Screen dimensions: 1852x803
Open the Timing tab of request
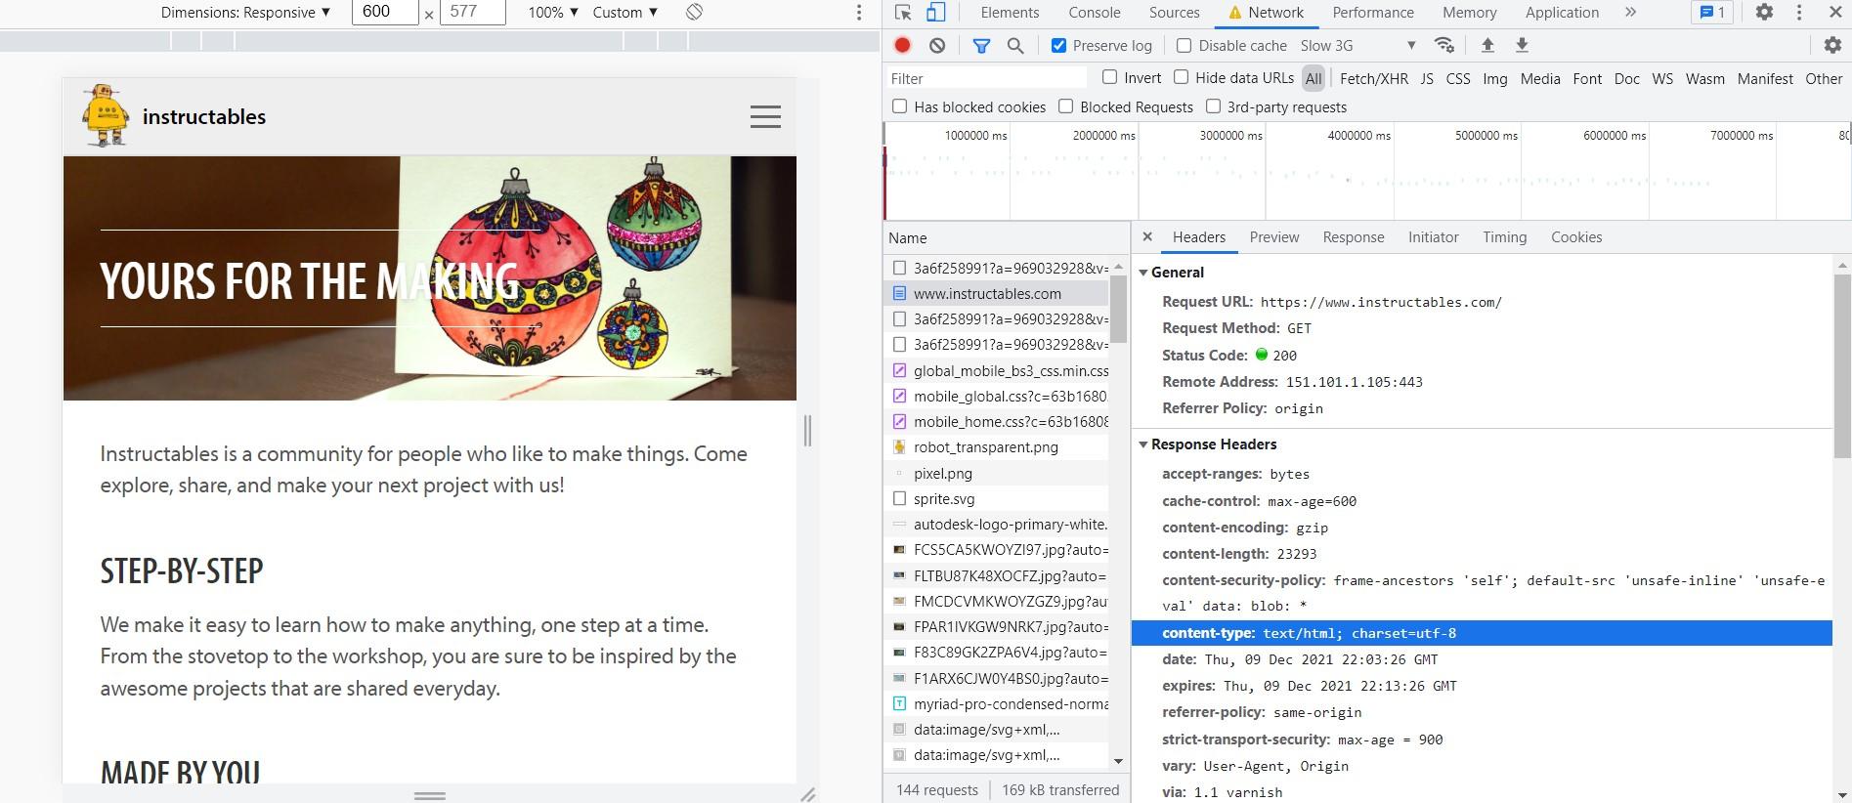coord(1504,237)
